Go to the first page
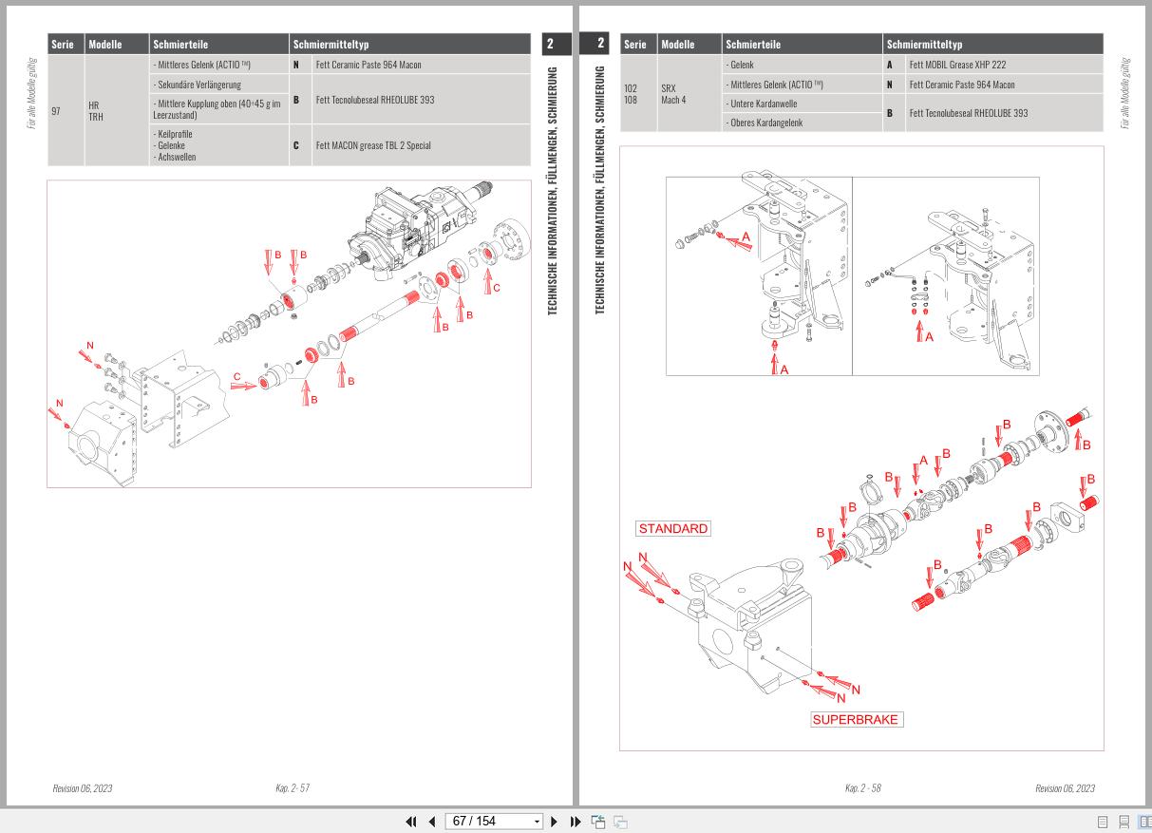Viewport: 1152px width, 833px height. coord(412,822)
